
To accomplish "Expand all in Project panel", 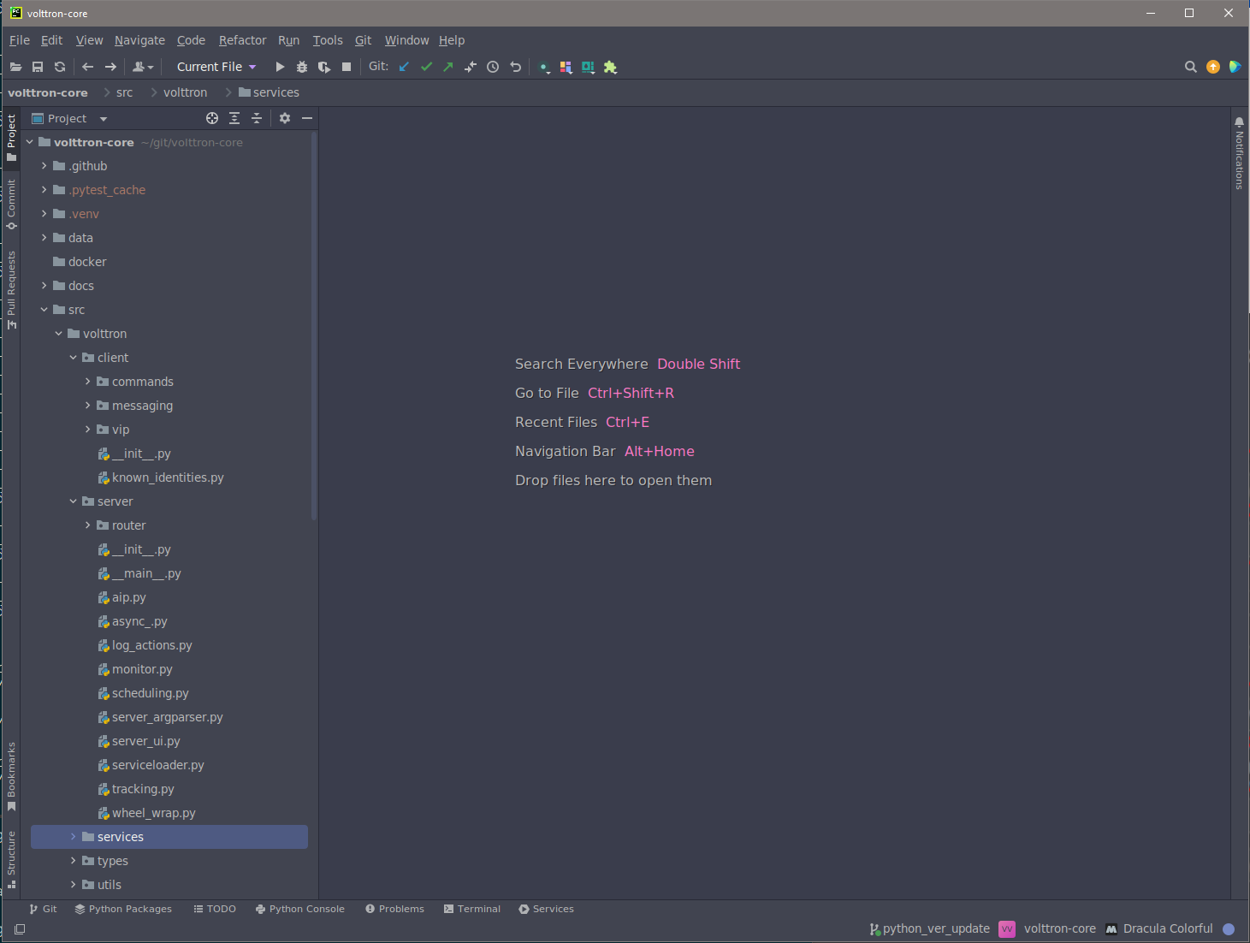I will (x=234, y=118).
